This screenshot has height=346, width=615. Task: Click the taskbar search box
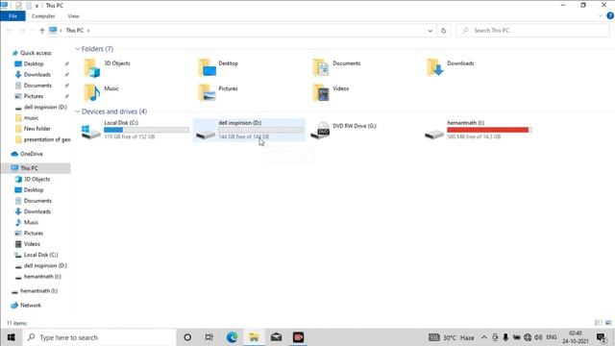99,337
